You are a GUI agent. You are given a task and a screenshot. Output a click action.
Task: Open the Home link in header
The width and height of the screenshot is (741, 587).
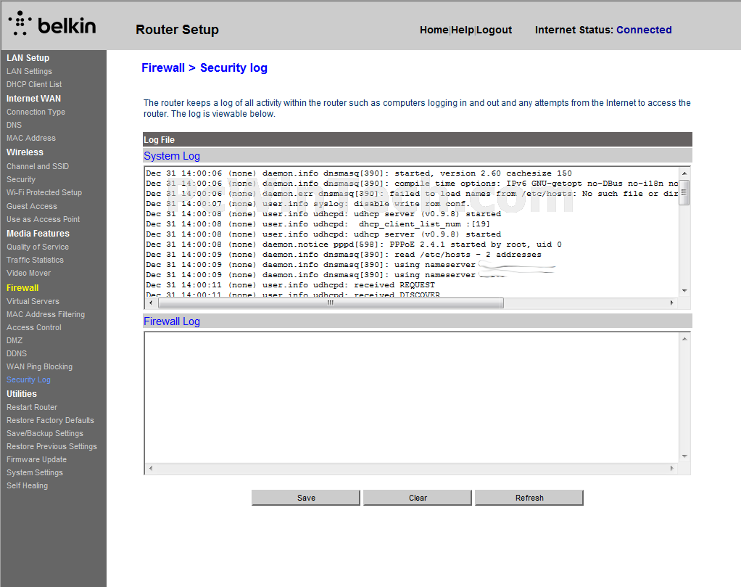[x=434, y=30]
